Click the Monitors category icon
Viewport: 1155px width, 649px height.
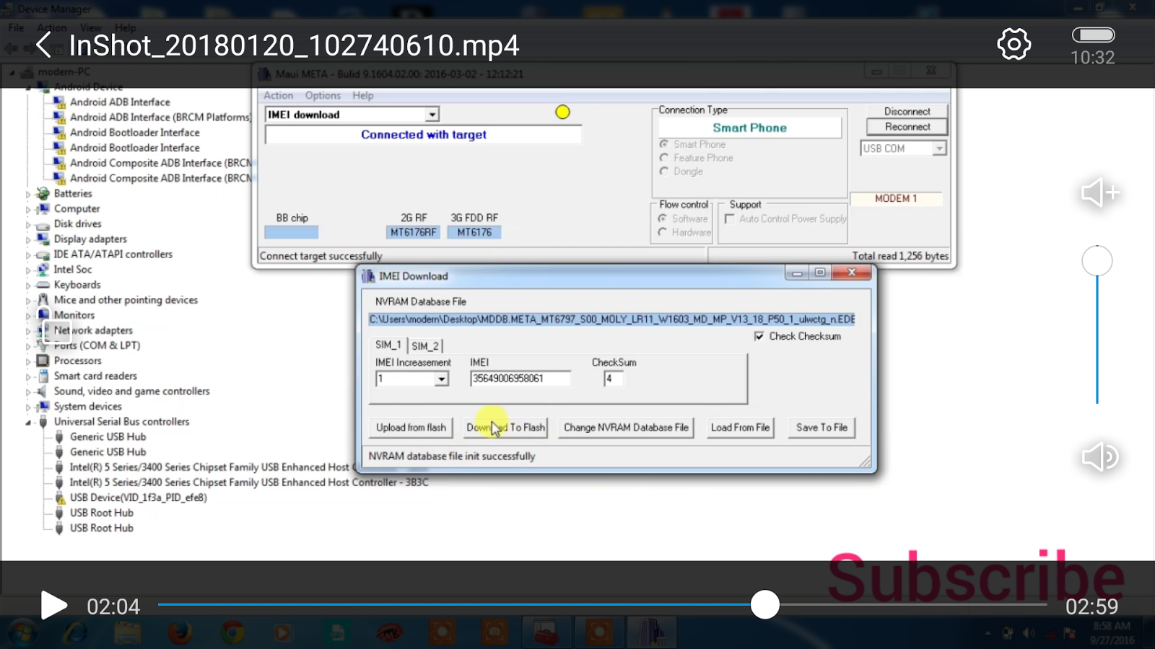[43, 314]
